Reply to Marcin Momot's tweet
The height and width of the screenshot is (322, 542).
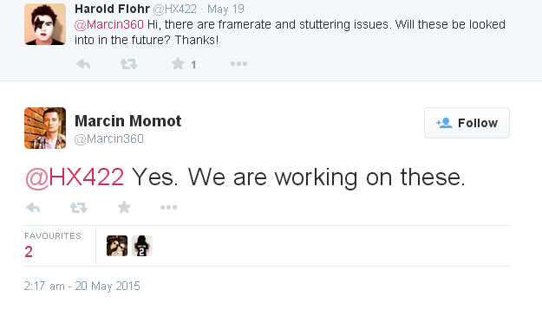pos(33,208)
